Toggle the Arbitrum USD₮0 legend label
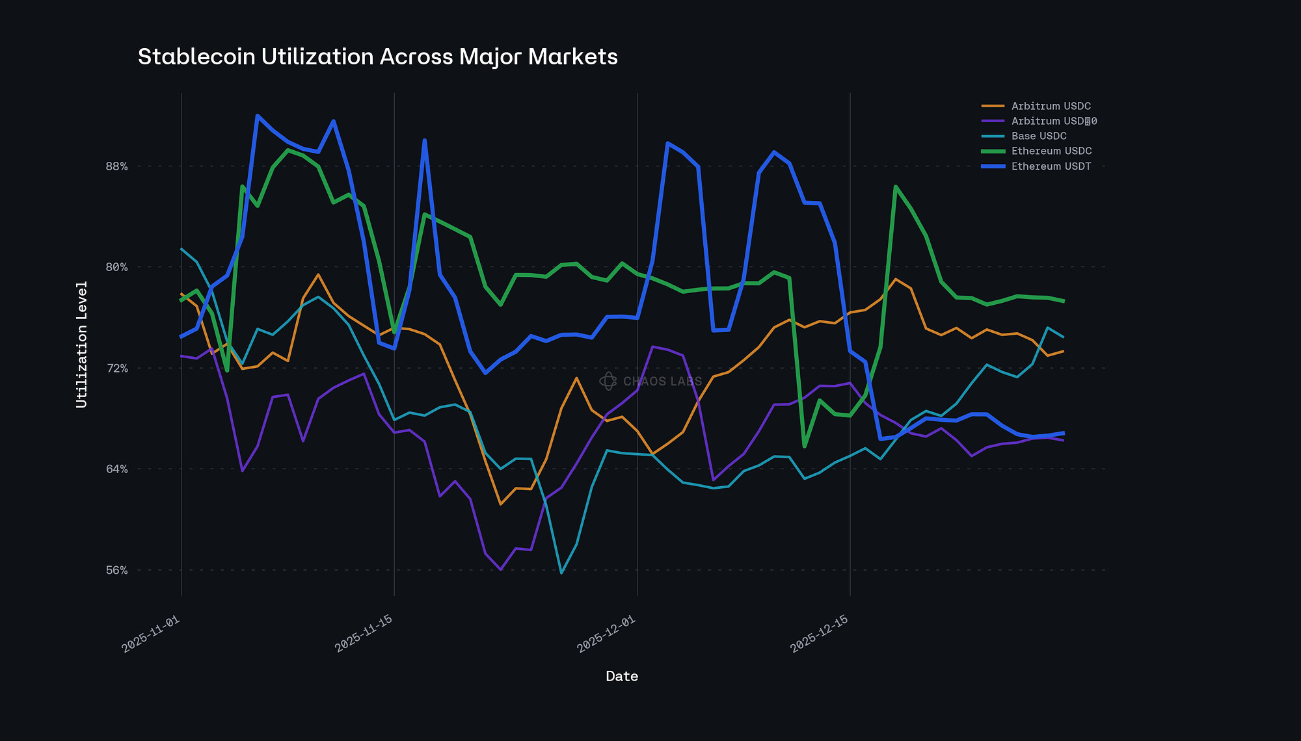The image size is (1301, 741). pyautogui.click(x=1054, y=121)
